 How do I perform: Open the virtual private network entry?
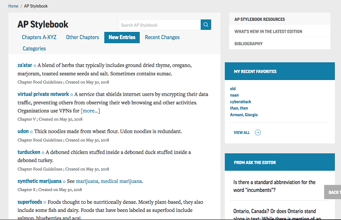[43, 94]
